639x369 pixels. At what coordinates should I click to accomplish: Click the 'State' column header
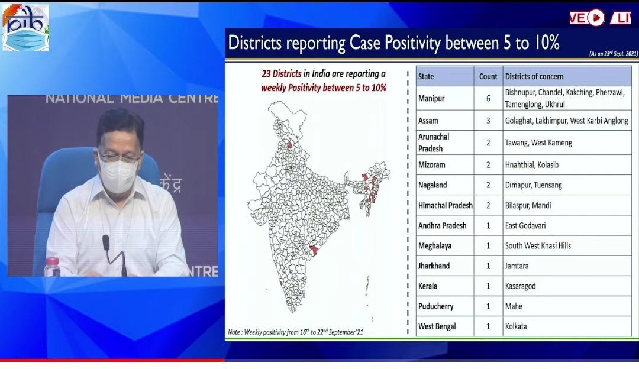point(426,76)
